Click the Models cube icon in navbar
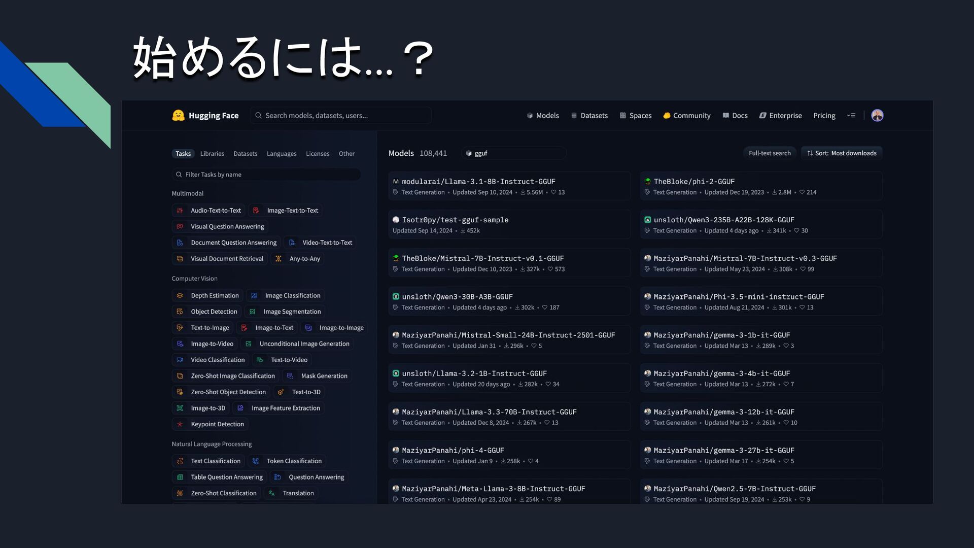This screenshot has width=974, height=548. click(x=530, y=116)
